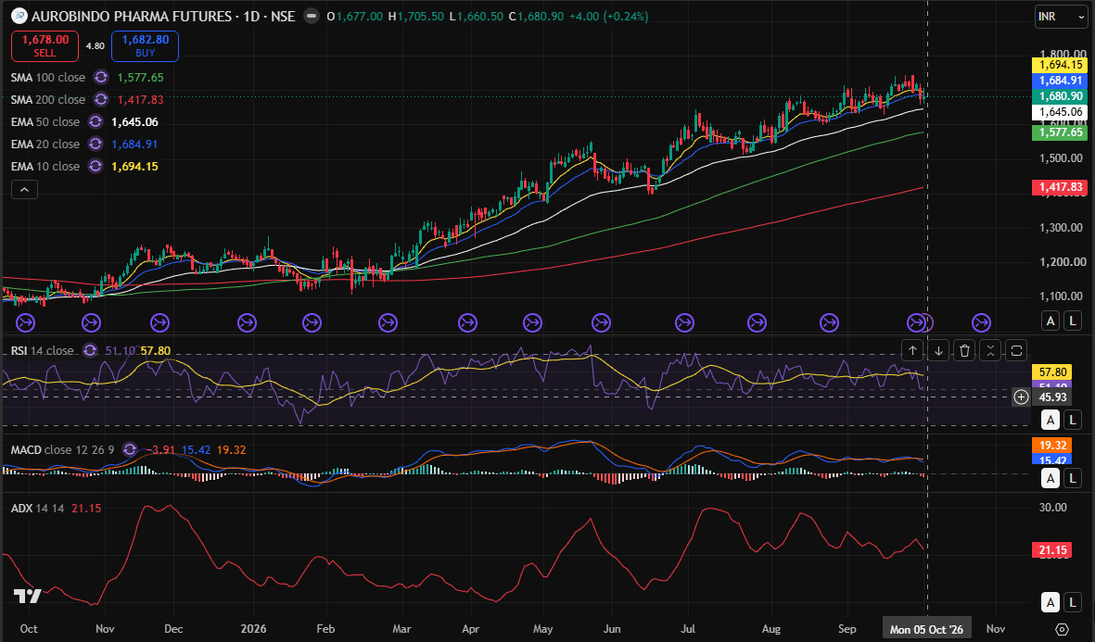Click the EMA 10 close indicator icon
This screenshot has width=1095, height=642.
[95, 167]
